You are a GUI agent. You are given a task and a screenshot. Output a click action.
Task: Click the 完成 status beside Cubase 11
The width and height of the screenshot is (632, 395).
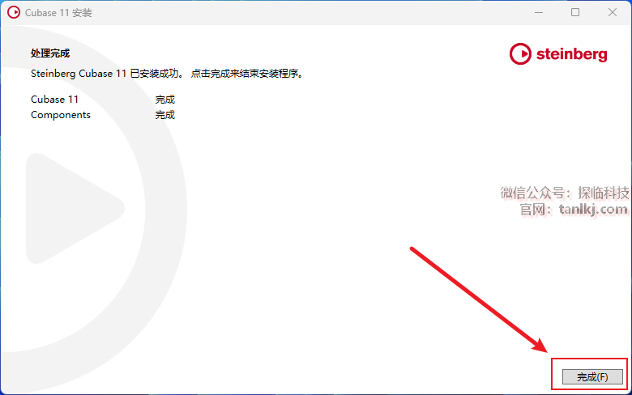pos(164,100)
